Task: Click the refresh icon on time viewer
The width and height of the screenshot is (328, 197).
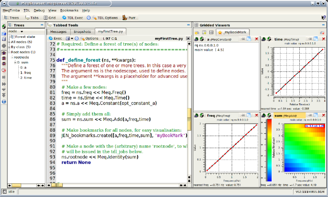Action: (269, 39)
